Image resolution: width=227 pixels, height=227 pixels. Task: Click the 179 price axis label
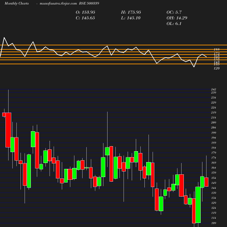213,153
